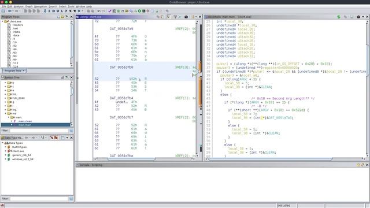Click the DAT_0051d7a9 label in Listing
This screenshot has height=208, width=370.
coord(121,29)
